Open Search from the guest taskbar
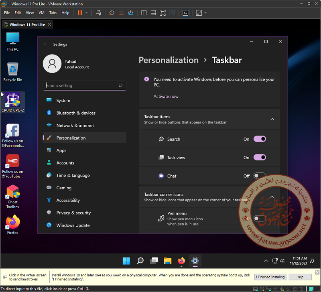321x292 pixels. click(x=140, y=261)
